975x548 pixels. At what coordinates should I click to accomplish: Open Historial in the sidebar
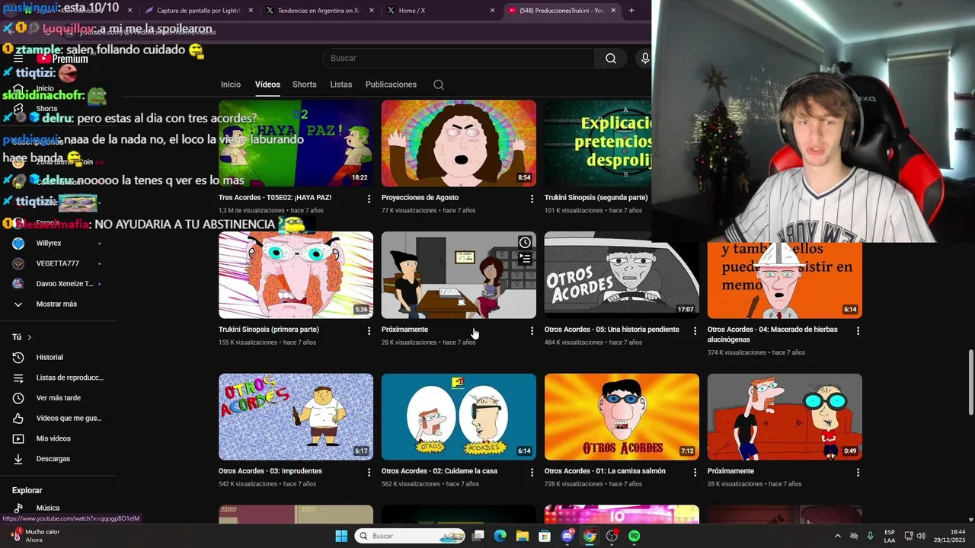[x=50, y=357]
